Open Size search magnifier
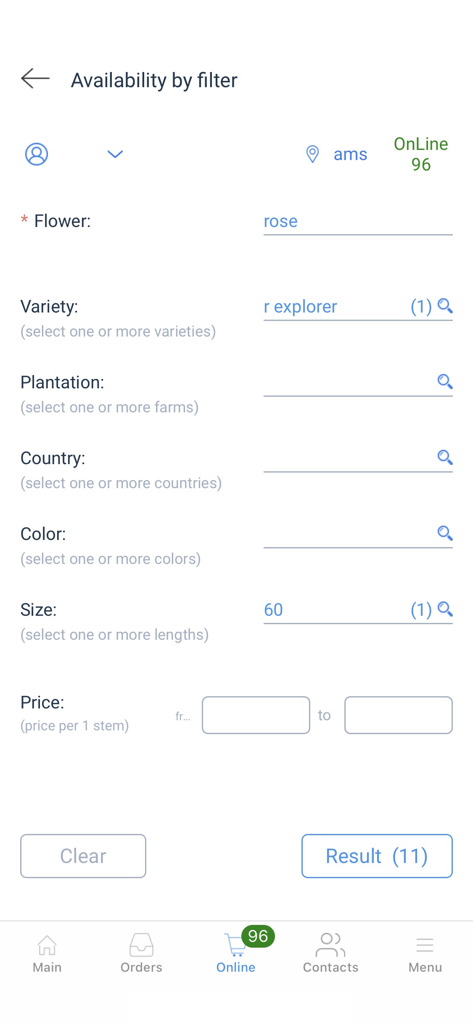The height and width of the screenshot is (1026, 473). coord(445,609)
